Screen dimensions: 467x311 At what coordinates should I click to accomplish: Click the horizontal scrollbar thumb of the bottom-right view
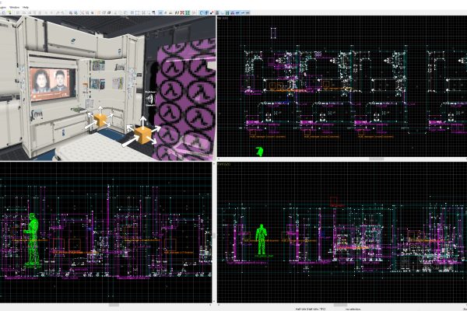click(x=340, y=305)
